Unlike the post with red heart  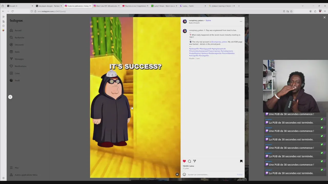pyautogui.click(x=184, y=161)
